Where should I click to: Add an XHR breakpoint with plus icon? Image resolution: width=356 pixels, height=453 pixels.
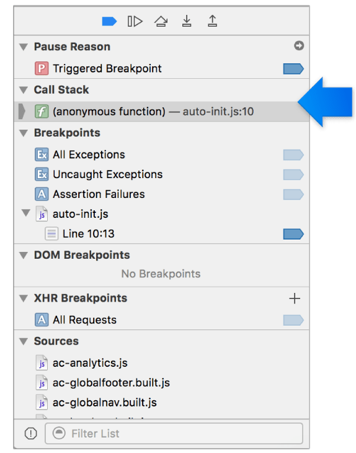[x=295, y=298]
